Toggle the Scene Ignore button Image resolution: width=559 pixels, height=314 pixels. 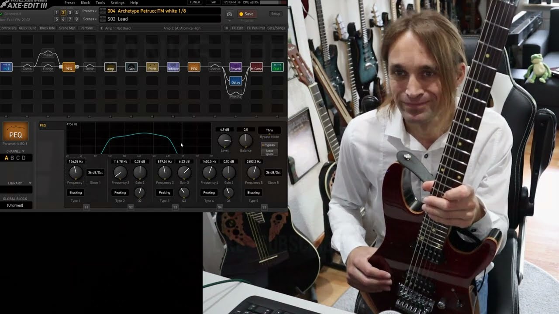pos(269,152)
